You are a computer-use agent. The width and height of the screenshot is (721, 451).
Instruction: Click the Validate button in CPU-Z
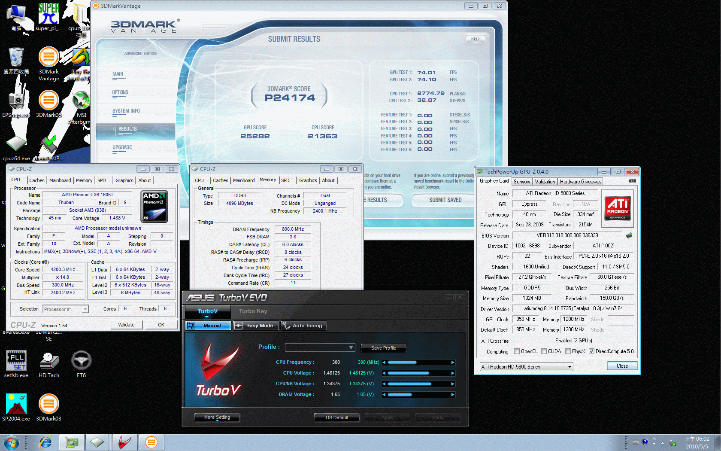point(126,325)
